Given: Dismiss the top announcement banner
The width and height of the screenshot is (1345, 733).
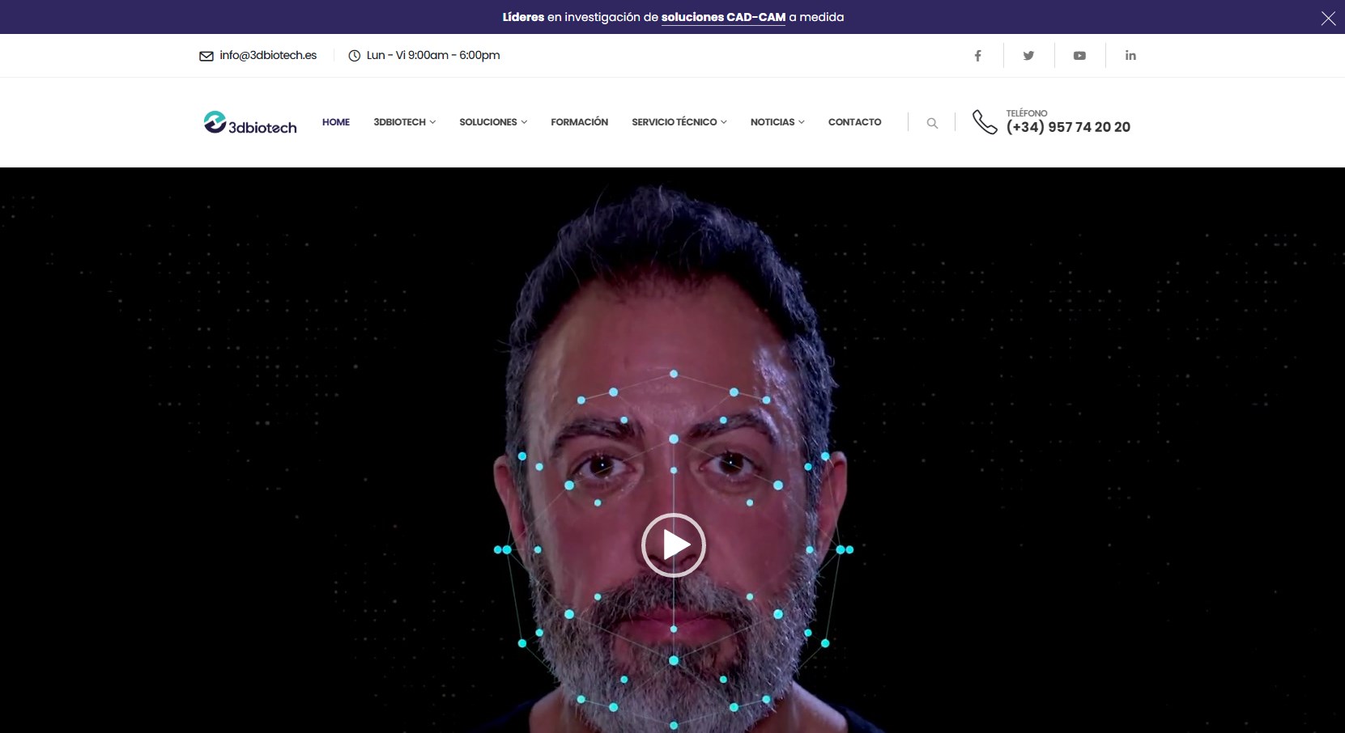Looking at the screenshot, I should [1328, 18].
